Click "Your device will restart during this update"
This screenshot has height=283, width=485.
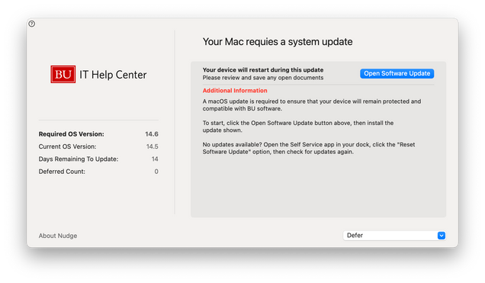coord(263,70)
